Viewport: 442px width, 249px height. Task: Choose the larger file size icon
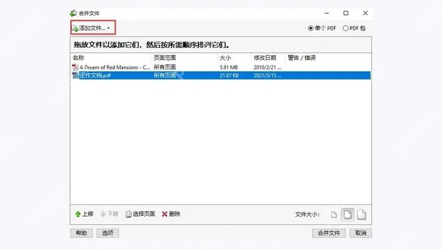tap(362, 215)
